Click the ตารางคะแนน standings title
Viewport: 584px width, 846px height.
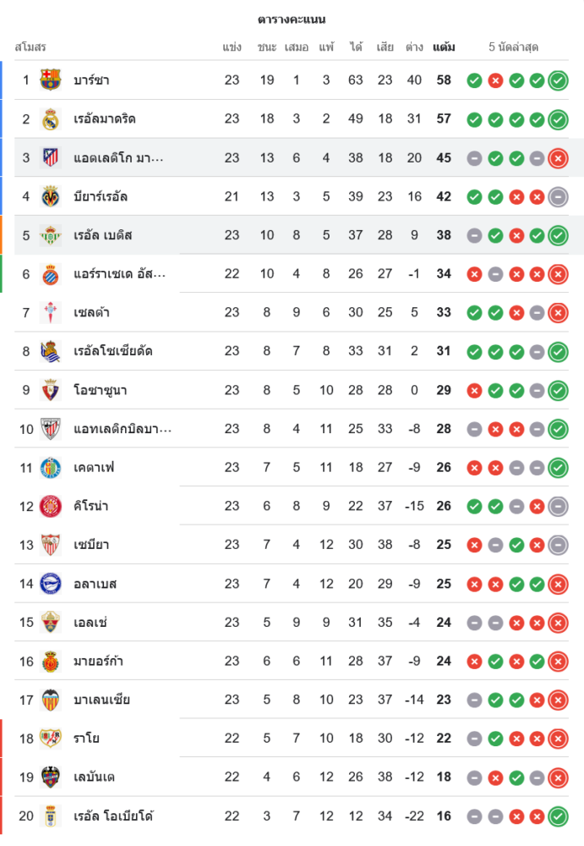coord(292,19)
